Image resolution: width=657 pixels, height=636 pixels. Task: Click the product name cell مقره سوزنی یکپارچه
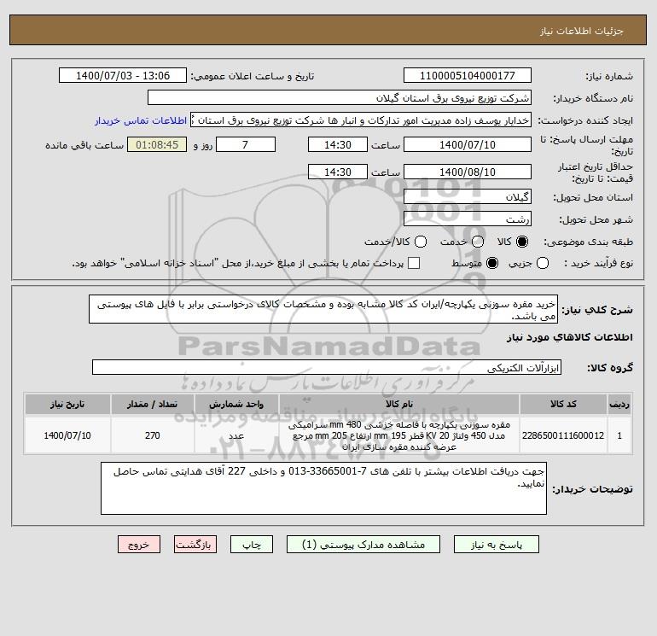click(399, 435)
